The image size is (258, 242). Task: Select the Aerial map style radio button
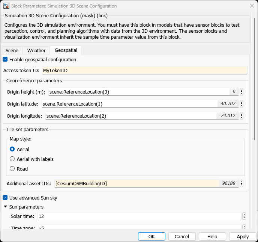pyautogui.click(x=12, y=149)
